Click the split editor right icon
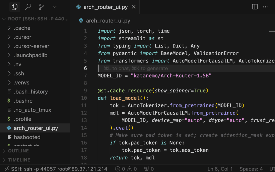The width and height of the screenshot is (275, 172). pos(255,7)
